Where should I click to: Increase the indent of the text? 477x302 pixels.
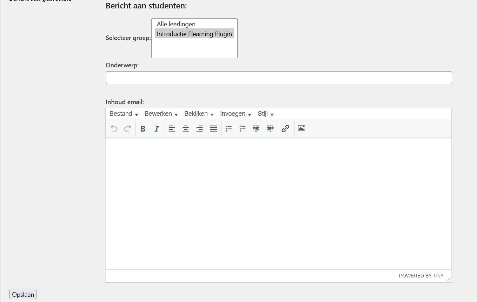pos(270,129)
